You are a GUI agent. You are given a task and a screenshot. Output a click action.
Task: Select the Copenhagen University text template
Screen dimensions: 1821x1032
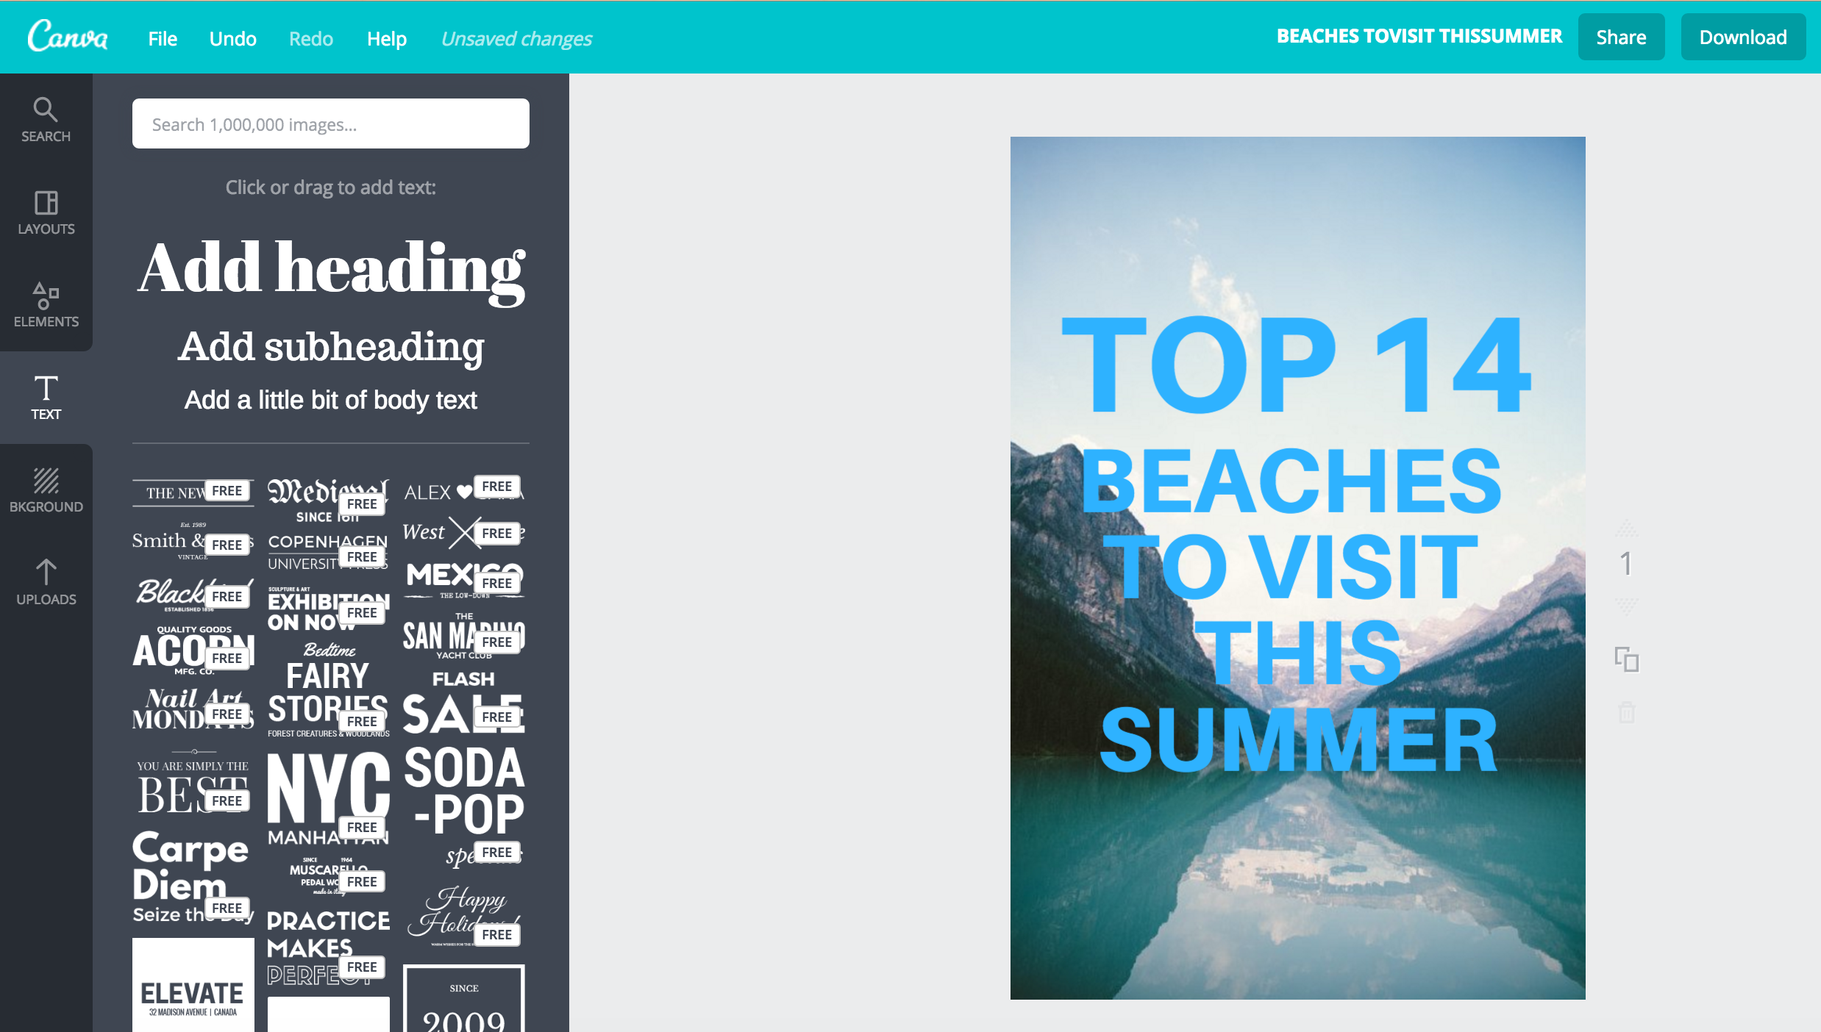(x=328, y=551)
